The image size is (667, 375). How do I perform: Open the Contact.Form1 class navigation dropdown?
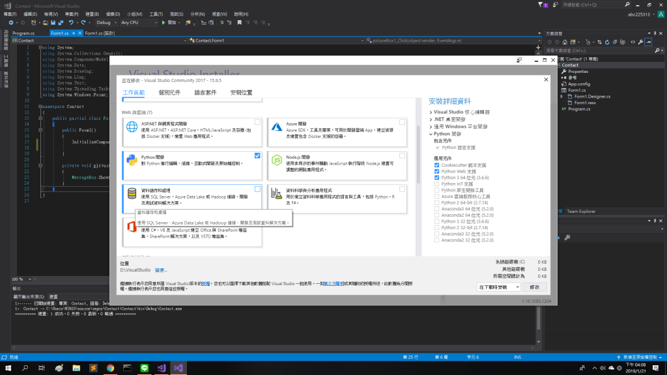276,40
